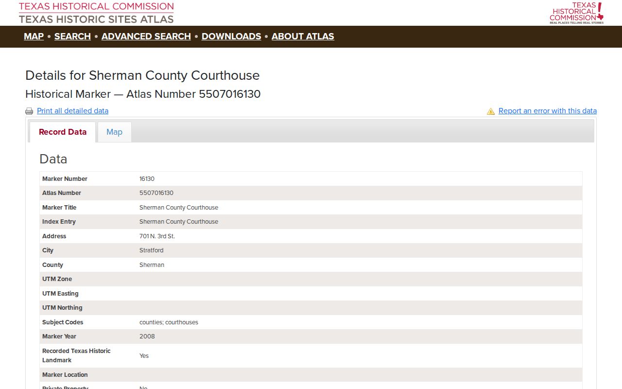Click the Index Entry value Sherman County Courthouse

point(179,222)
